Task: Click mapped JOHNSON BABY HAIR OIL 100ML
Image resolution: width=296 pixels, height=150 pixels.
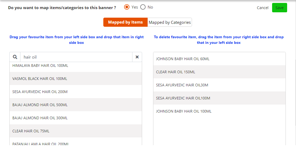Action: click(184, 111)
